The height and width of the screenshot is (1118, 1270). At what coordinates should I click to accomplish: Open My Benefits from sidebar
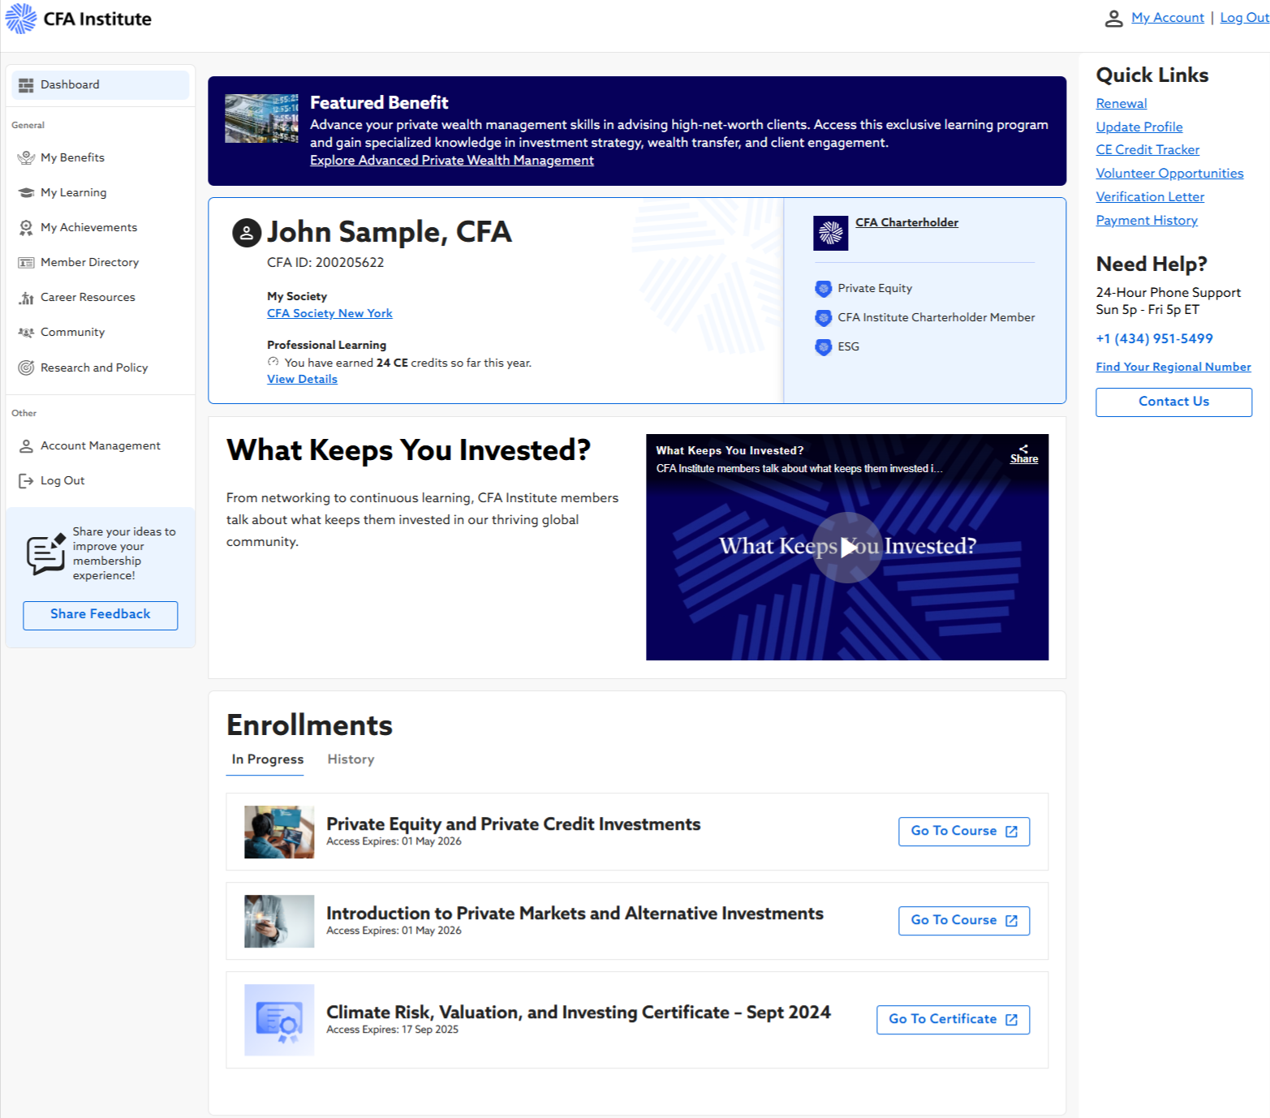(x=72, y=157)
